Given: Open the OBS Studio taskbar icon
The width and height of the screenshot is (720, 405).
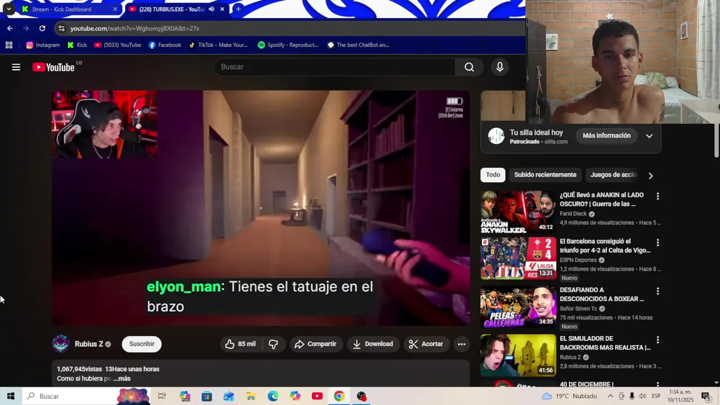Looking at the screenshot, I should [x=361, y=396].
